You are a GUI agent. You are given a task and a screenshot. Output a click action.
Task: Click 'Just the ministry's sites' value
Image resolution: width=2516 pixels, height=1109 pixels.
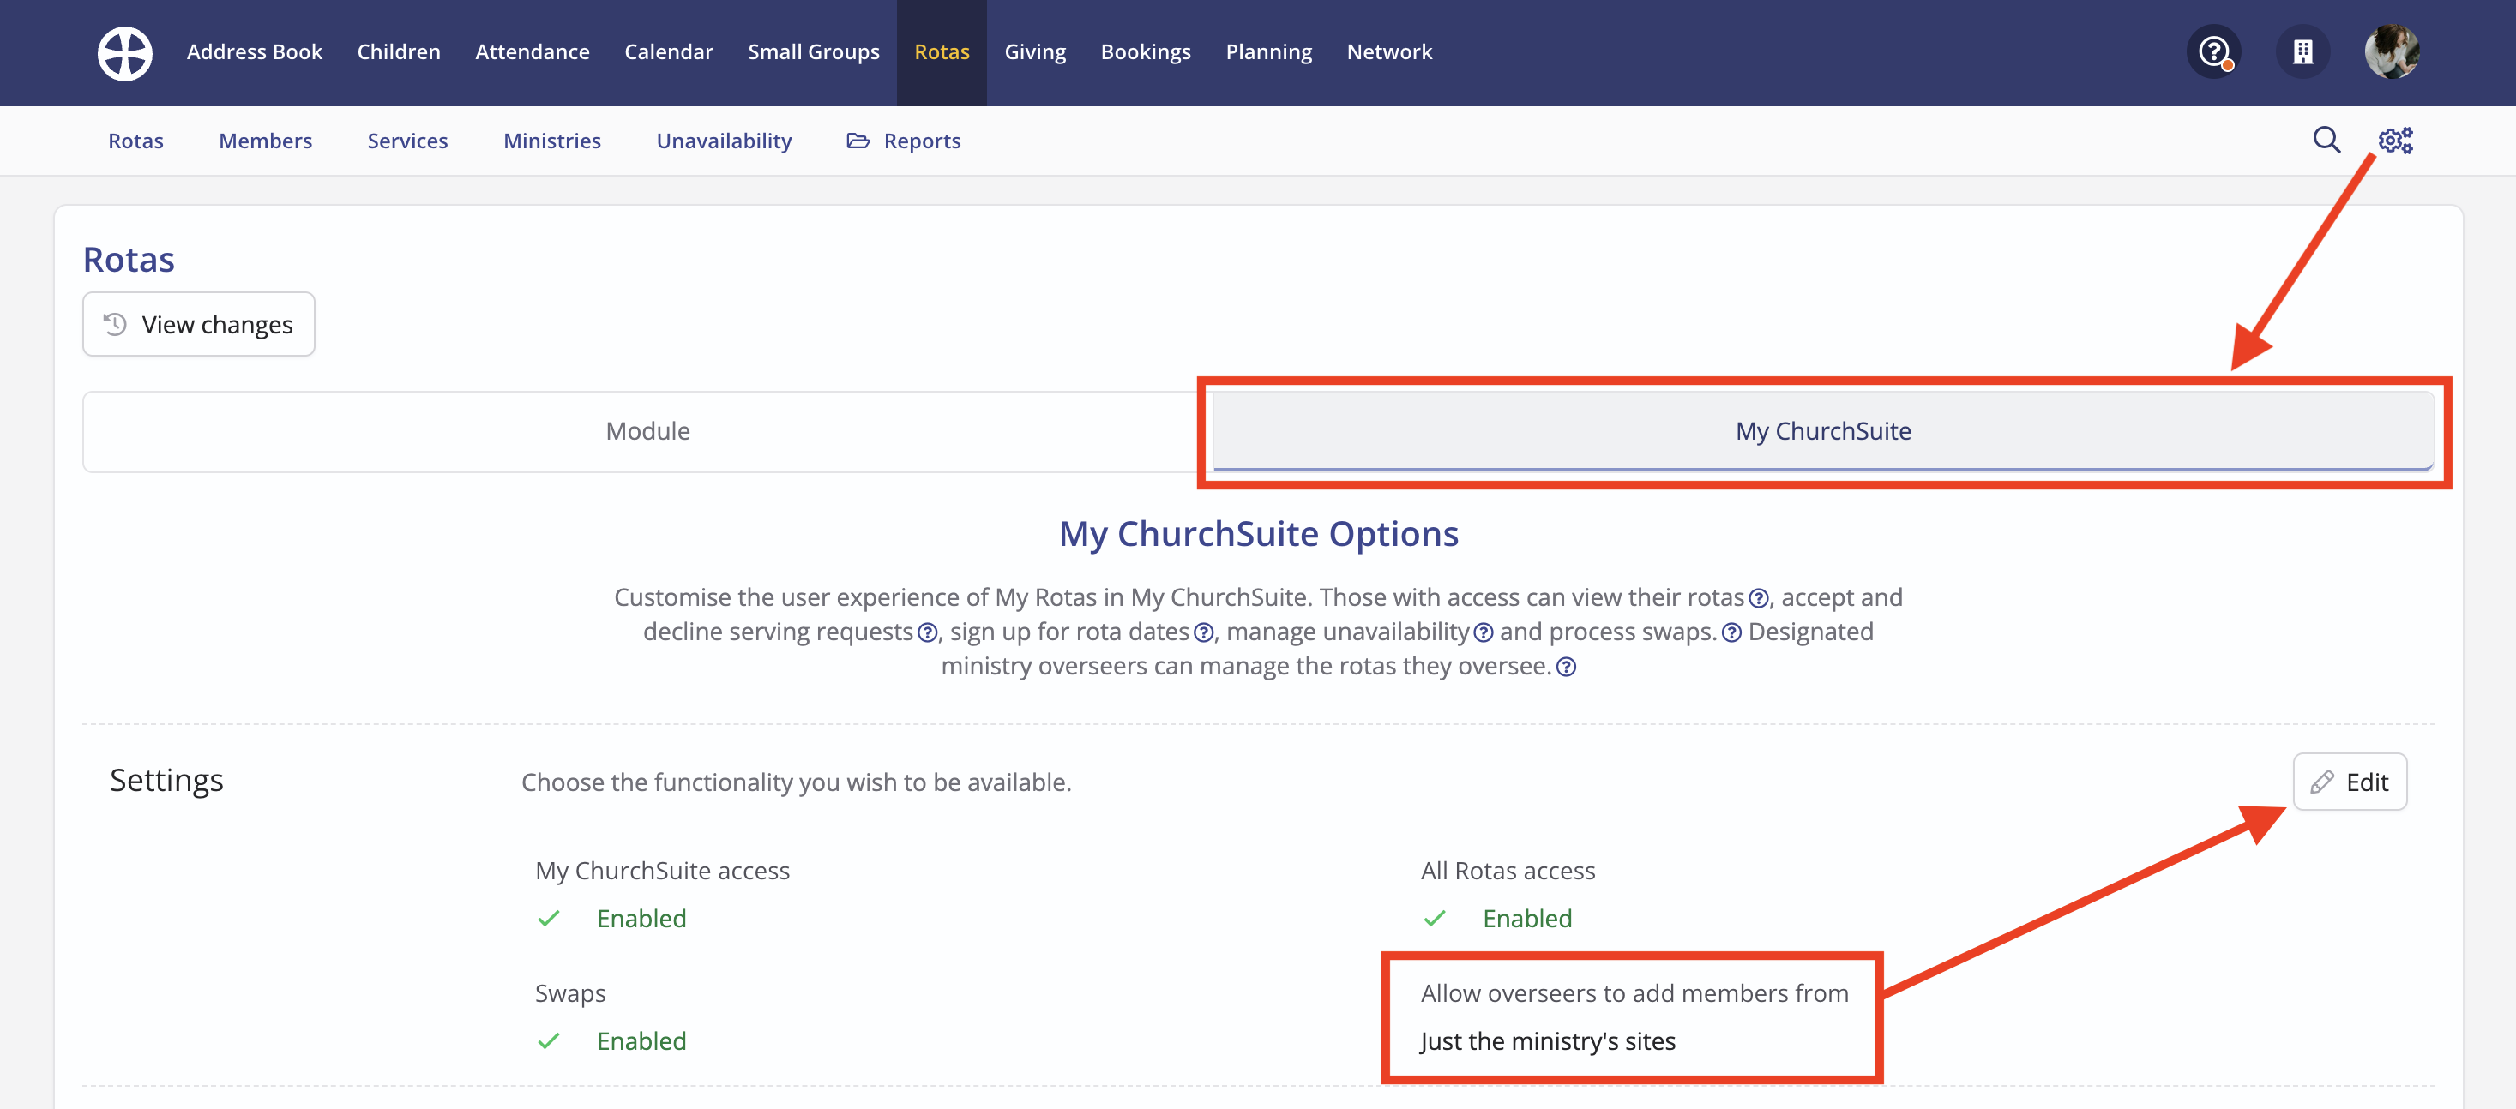click(x=1548, y=1041)
